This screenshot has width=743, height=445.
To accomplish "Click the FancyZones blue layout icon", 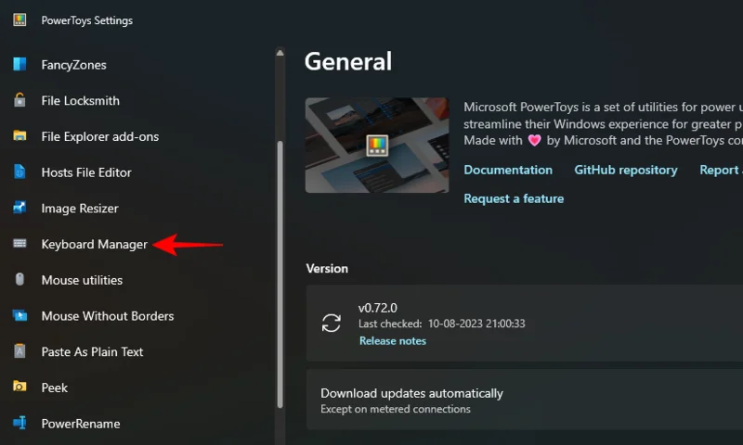I will coord(20,64).
